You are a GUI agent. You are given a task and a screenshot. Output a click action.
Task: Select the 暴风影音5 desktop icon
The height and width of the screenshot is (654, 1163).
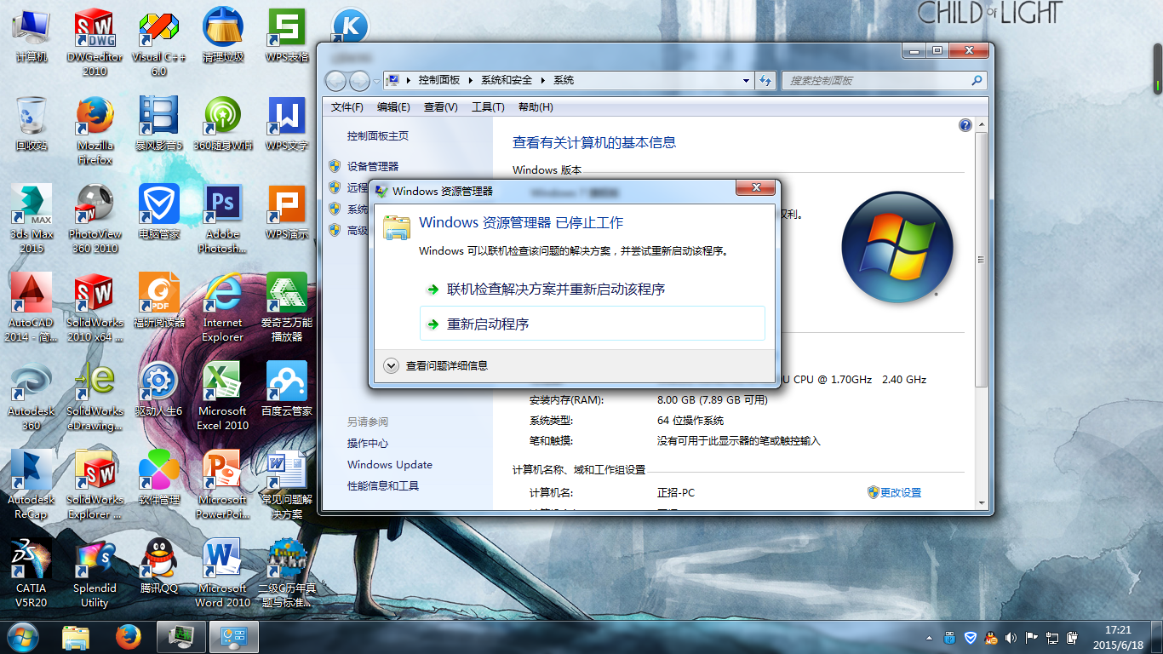158,124
